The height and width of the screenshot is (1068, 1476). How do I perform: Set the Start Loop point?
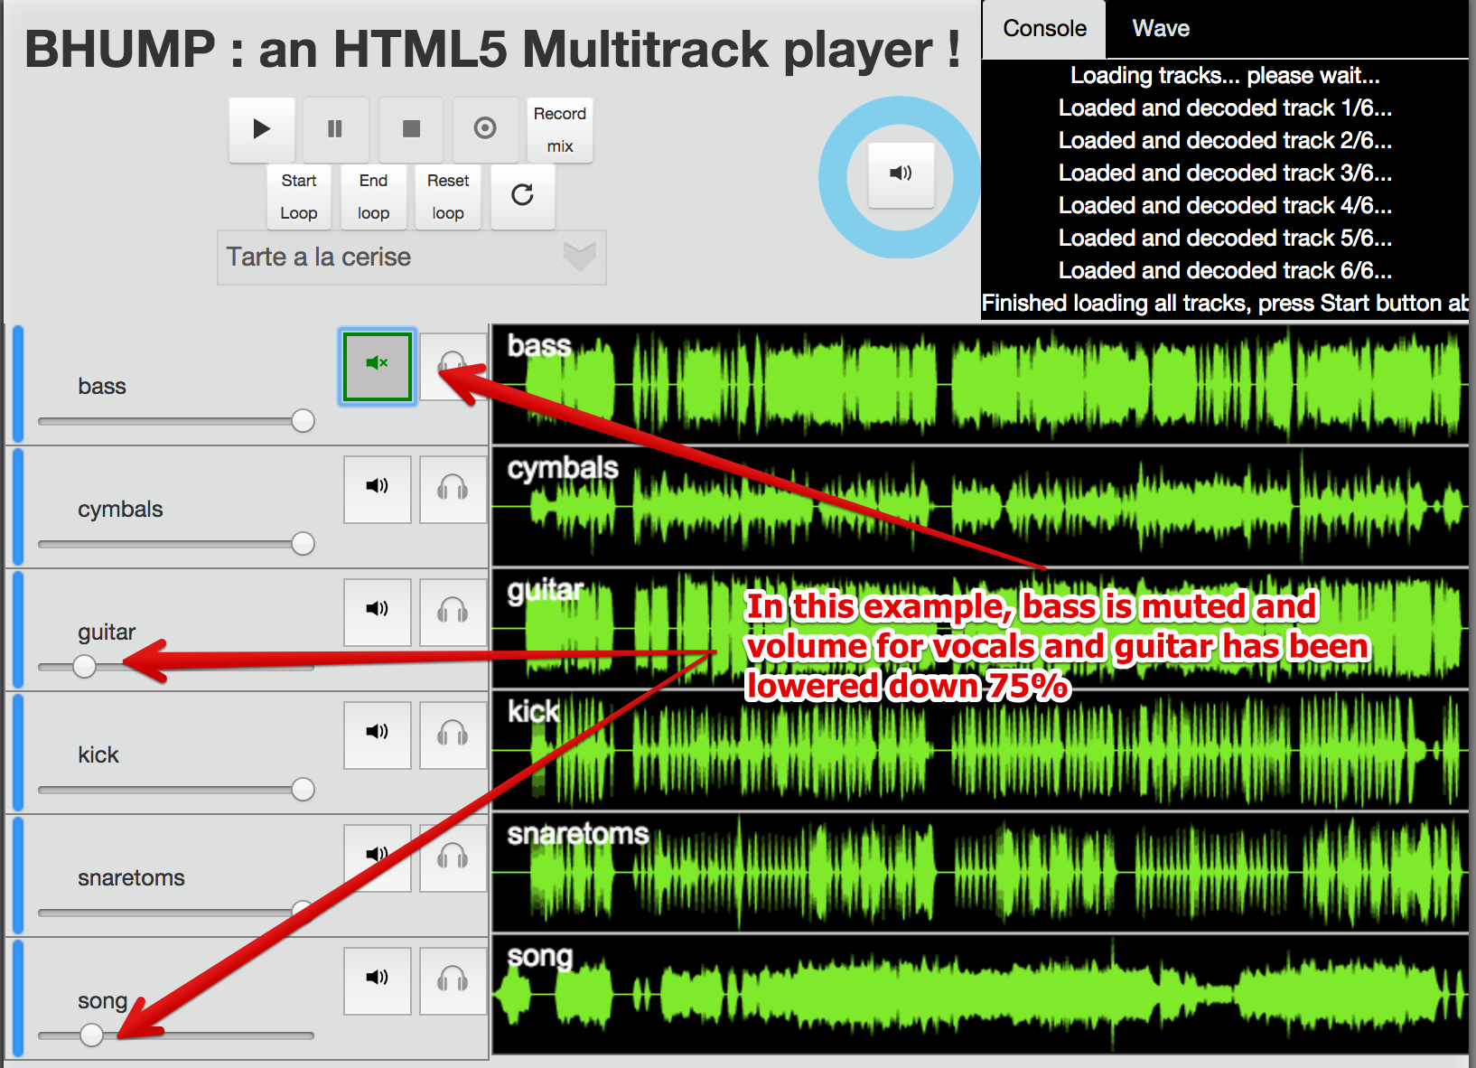pyautogui.click(x=299, y=197)
